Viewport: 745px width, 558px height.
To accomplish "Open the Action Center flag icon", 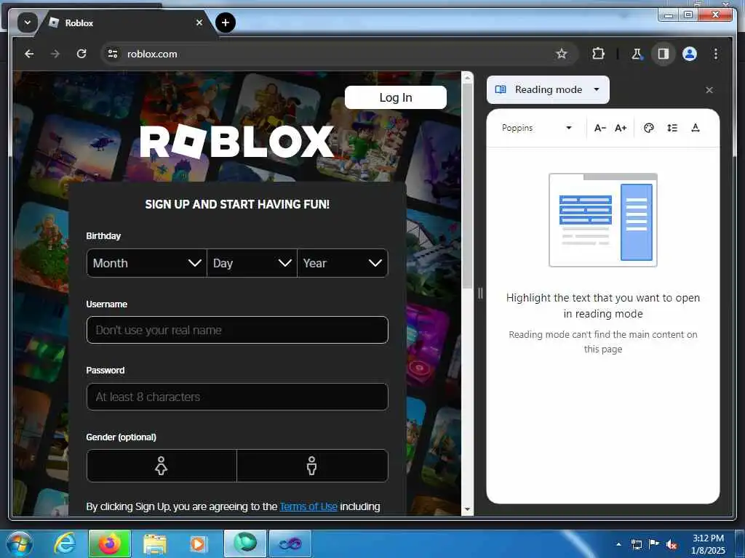I will (654, 544).
